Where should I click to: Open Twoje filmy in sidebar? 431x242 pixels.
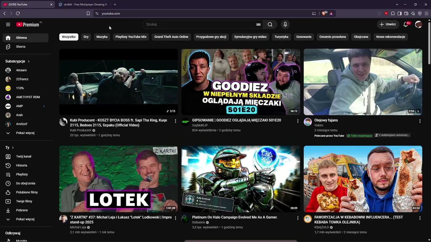pos(26,201)
